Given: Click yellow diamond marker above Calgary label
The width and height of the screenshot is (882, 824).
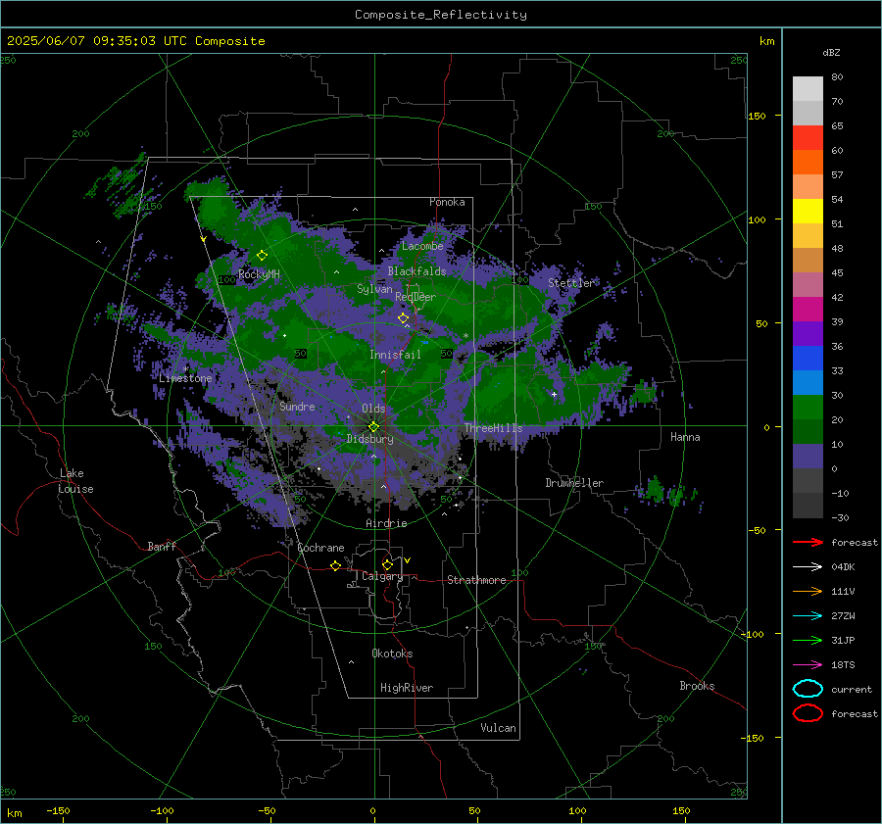Looking at the screenshot, I should [387, 564].
